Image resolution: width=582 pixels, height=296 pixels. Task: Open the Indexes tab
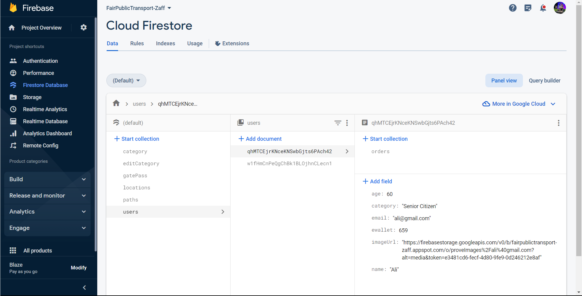coord(165,43)
